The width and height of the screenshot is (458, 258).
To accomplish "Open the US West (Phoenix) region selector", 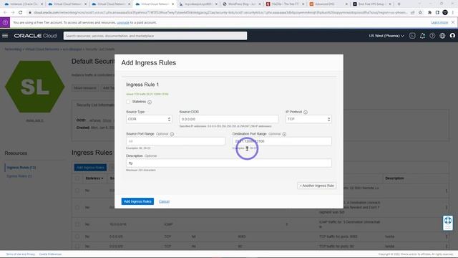I will 386,36.
